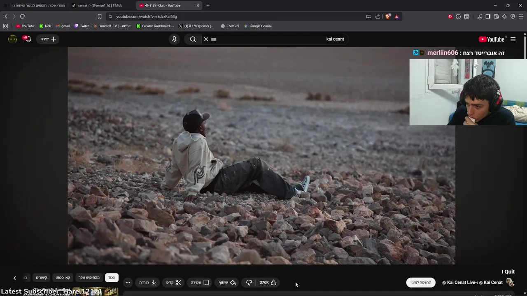Open the YouTube account avatar

(13, 39)
